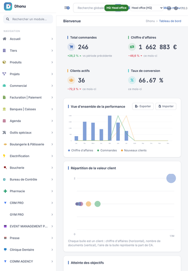Click the Tiers building icon

coord(5,51)
